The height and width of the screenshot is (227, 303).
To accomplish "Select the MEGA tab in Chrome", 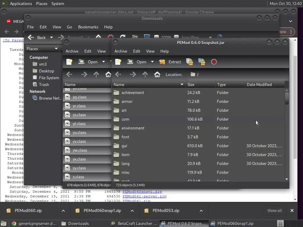I will coord(15,21).
